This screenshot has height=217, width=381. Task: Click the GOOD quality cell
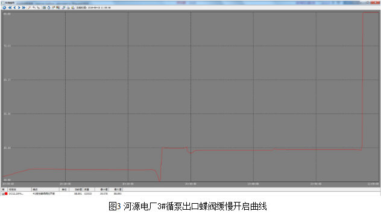pos(88,193)
